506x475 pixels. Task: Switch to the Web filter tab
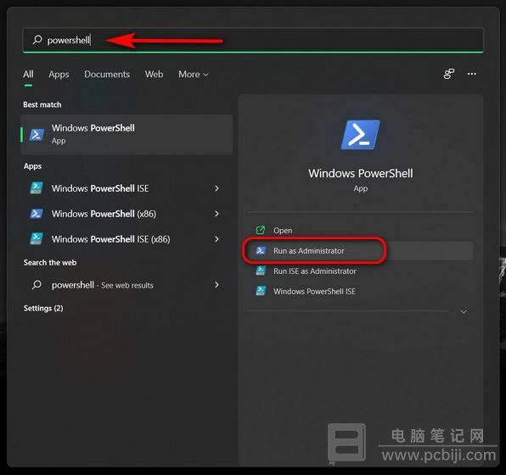pyautogui.click(x=154, y=74)
